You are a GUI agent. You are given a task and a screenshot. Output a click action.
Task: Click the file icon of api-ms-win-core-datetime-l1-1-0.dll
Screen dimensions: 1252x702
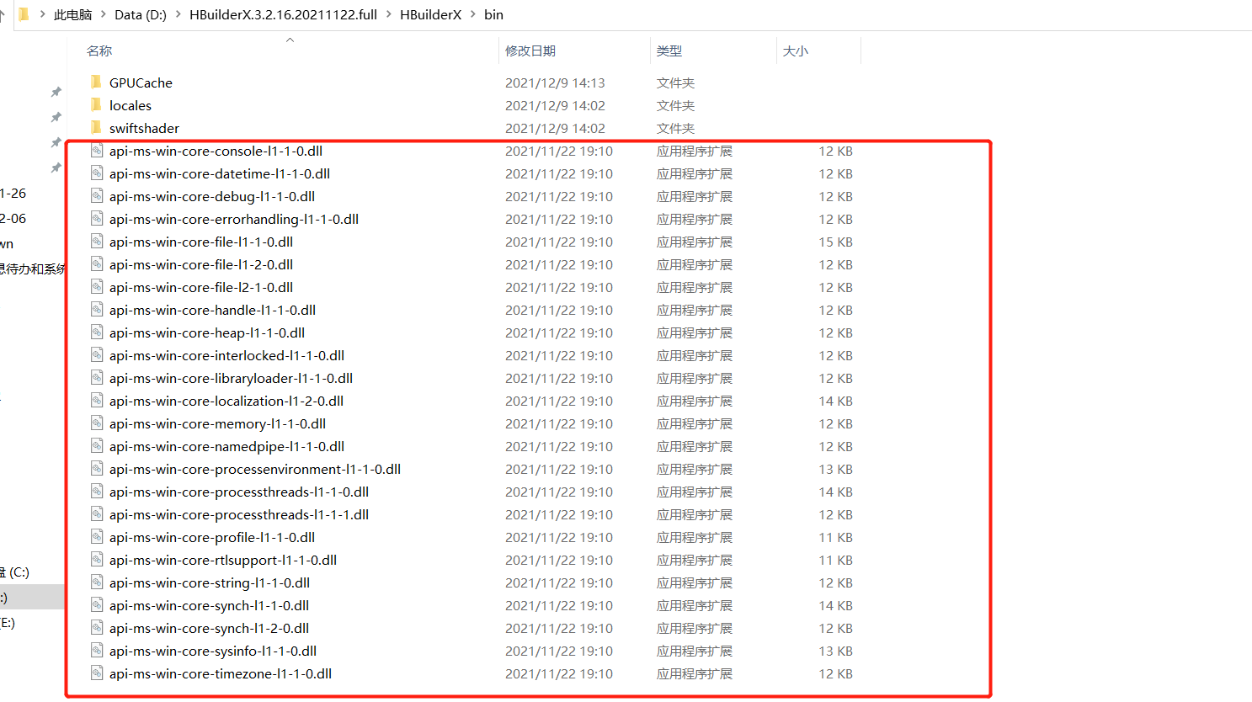coord(97,173)
